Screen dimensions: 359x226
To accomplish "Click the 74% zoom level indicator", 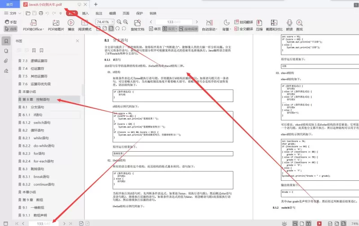I will [x=355, y=223].
